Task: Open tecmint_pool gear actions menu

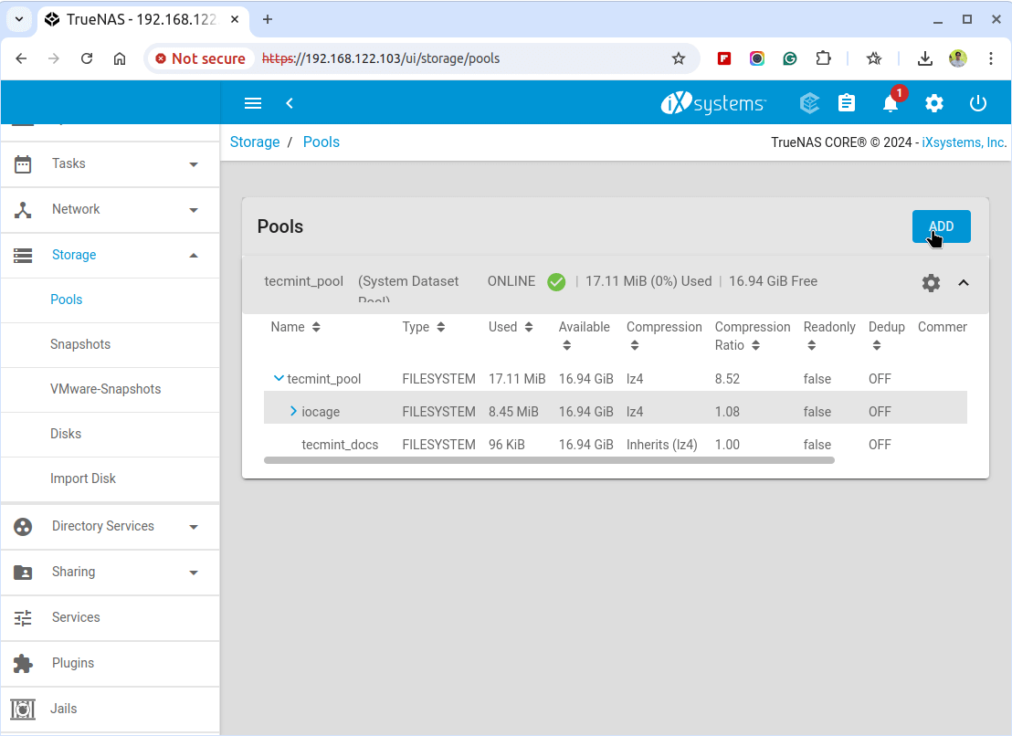Action: [931, 282]
